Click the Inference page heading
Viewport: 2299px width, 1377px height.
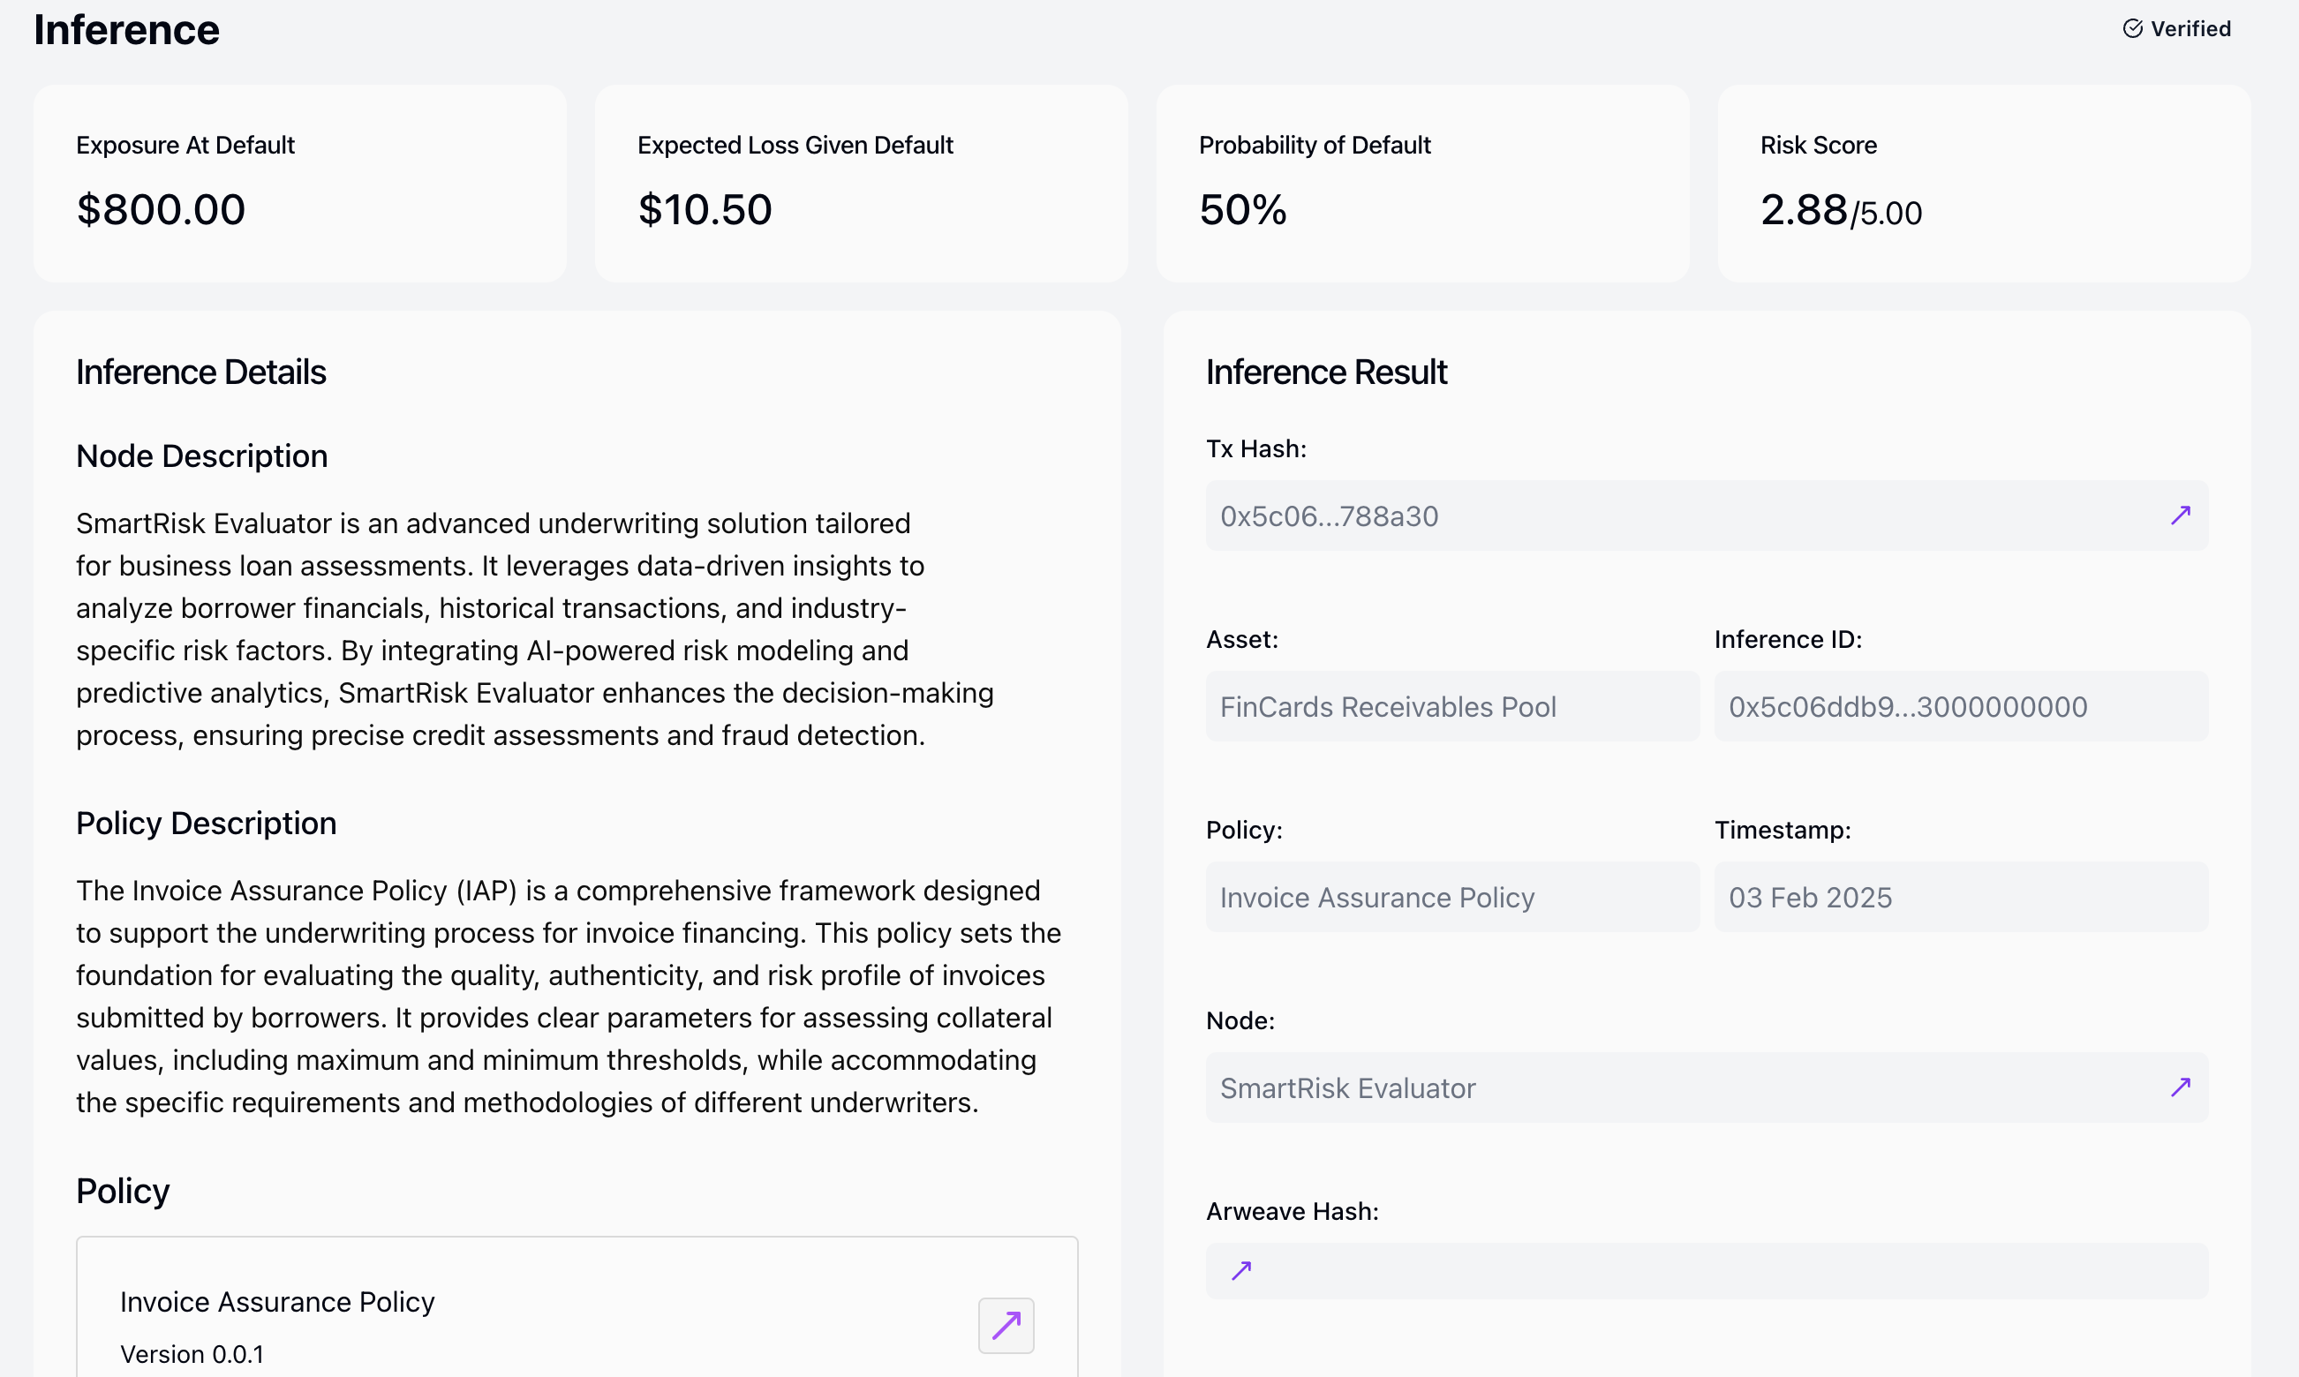[x=127, y=31]
